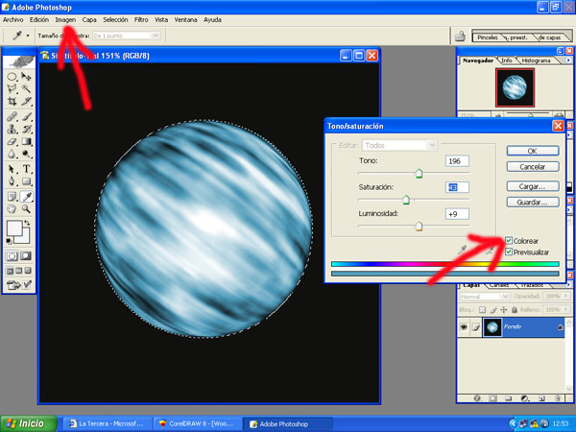Select the Zoom tool
Image resolution: width=576 pixels, height=432 pixels.
(x=26, y=209)
